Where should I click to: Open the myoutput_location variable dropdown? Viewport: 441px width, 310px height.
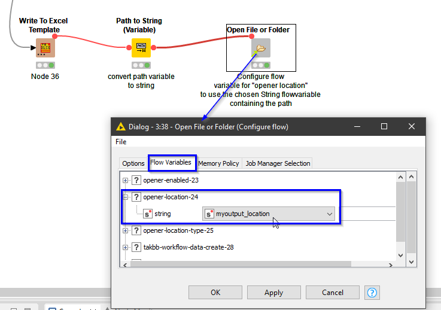click(x=329, y=214)
